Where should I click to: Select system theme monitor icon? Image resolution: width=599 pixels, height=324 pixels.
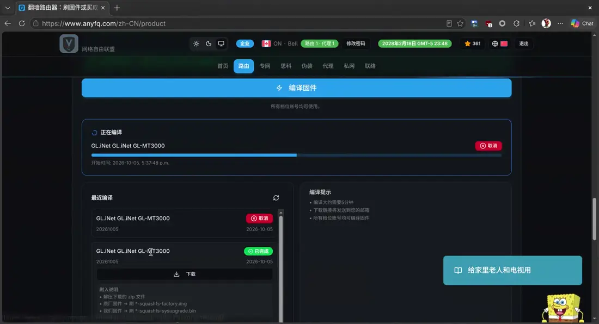coord(221,43)
